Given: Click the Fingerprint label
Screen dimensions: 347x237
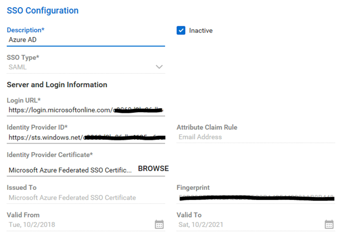Looking at the screenshot, I should click(193, 188).
